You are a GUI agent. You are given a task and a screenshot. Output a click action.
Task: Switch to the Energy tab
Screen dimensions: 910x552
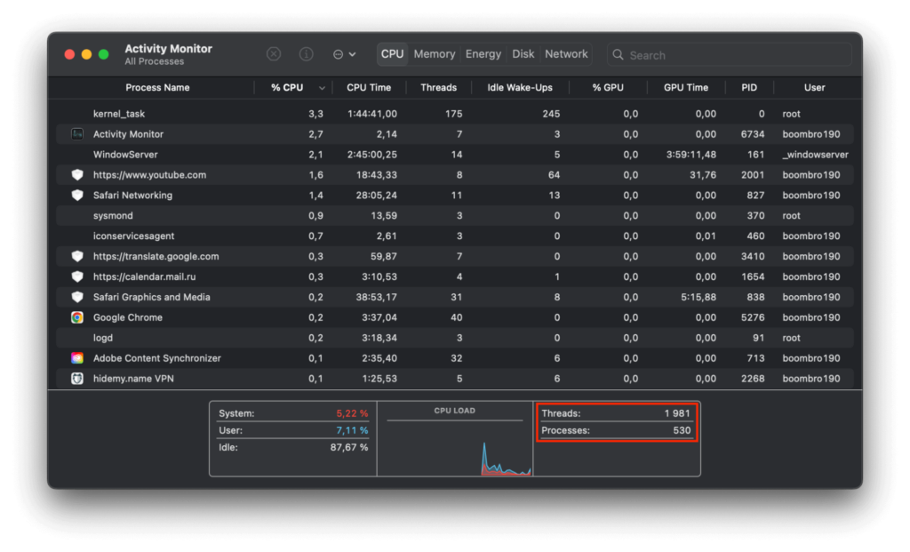pos(483,54)
